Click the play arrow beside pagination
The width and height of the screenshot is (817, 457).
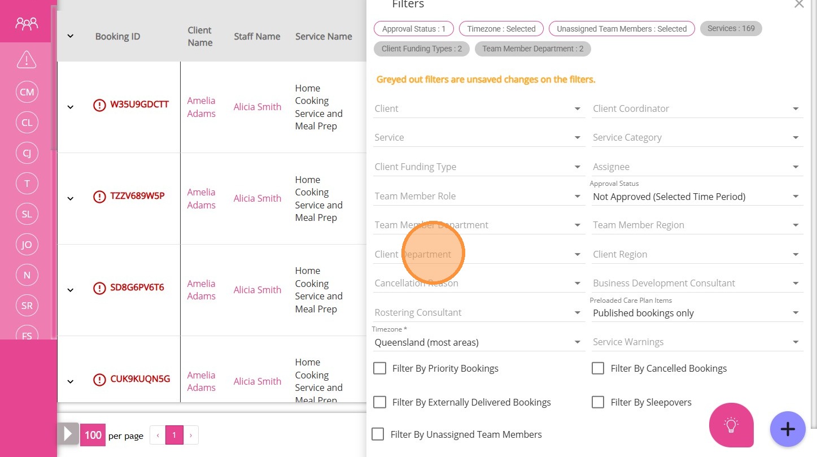68,434
